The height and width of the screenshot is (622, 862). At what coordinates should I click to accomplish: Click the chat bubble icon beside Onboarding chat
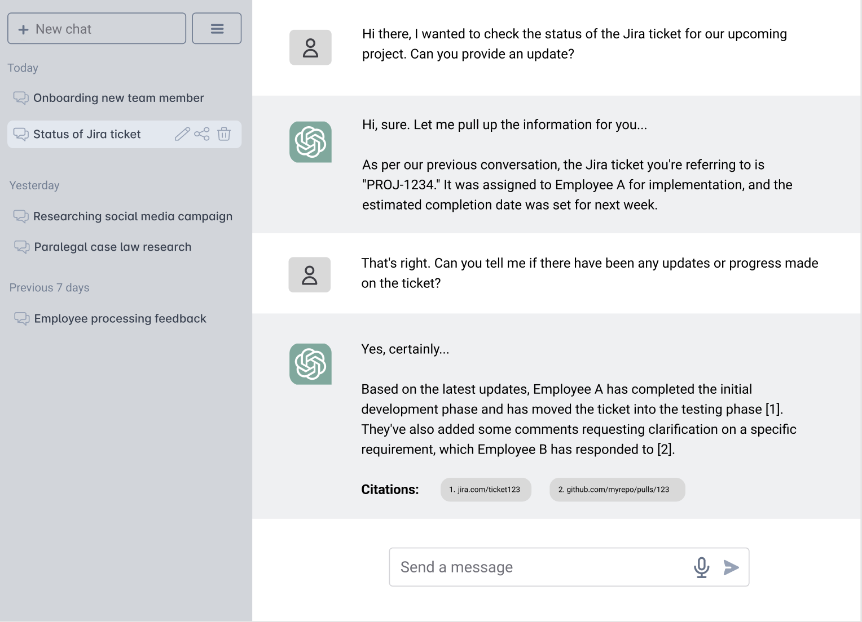pos(21,98)
